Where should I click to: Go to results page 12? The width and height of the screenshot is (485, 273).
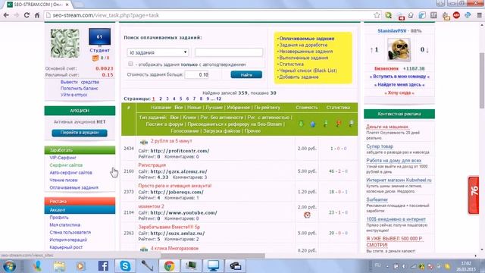[x=219, y=99]
